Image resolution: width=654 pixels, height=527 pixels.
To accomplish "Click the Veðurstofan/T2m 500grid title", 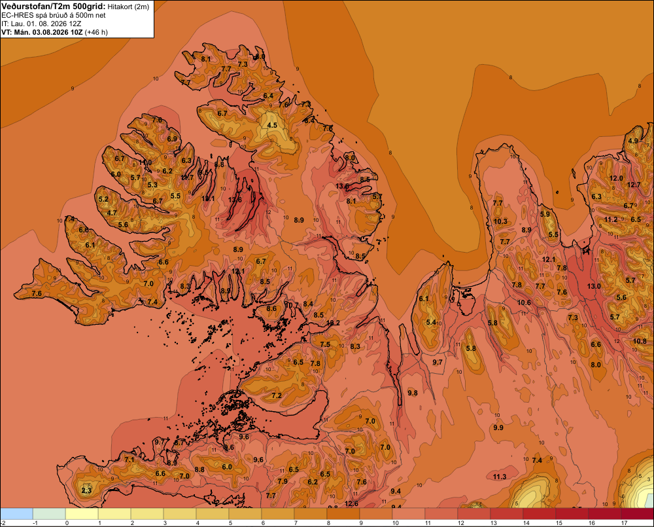I will pyautogui.click(x=54, y=6).
